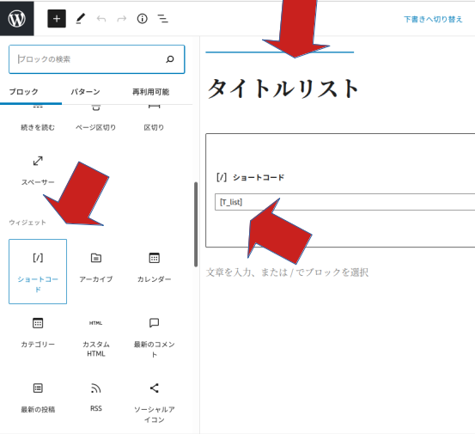Screen dimensions: 475x434
Task: Click the block inserter panel scrollbar
Action: point(196,224)
